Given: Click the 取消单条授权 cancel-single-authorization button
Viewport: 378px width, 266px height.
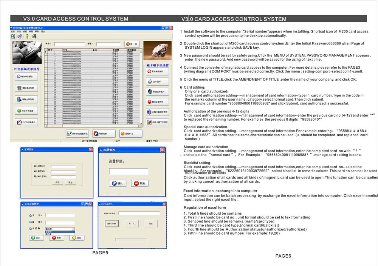Looking at the screenshot, I should (x=157, y=71).
